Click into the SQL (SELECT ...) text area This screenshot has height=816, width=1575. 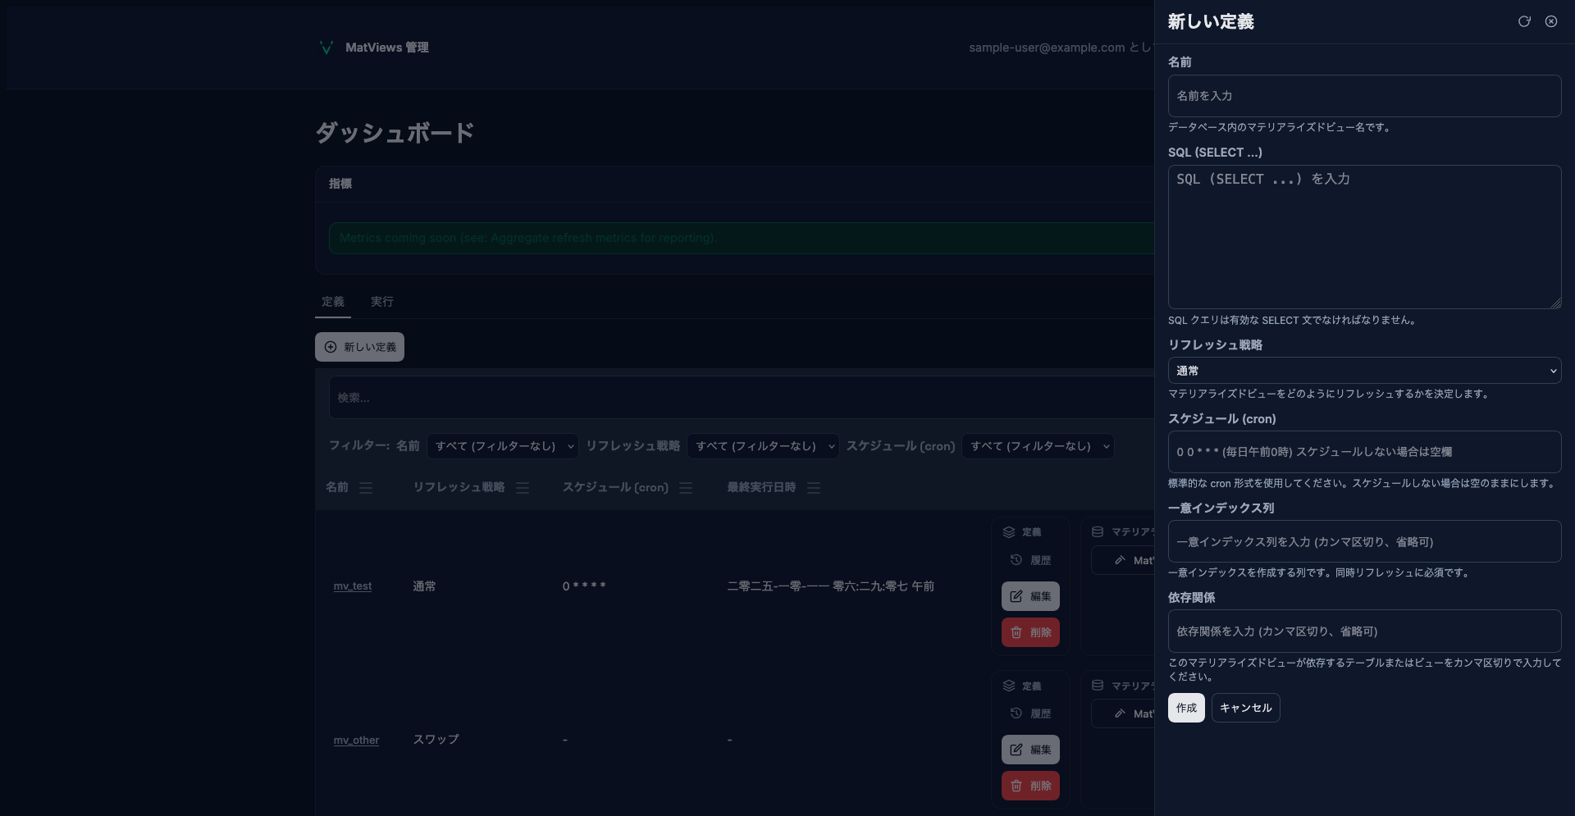(1363, 238)
